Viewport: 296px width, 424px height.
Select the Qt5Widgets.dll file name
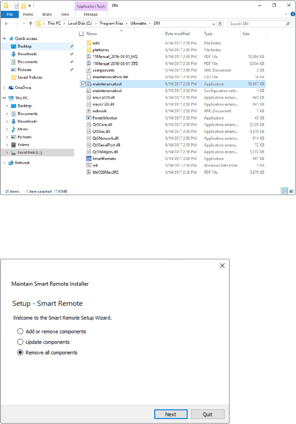105,152
